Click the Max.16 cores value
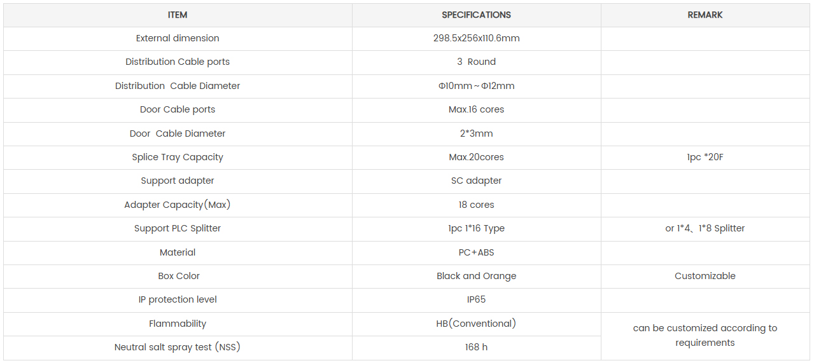This screenshot has height=363, width=814. click(x=476, y=109)
